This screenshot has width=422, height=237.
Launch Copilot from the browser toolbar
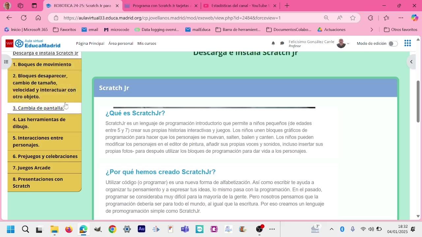tap(415, 18)
